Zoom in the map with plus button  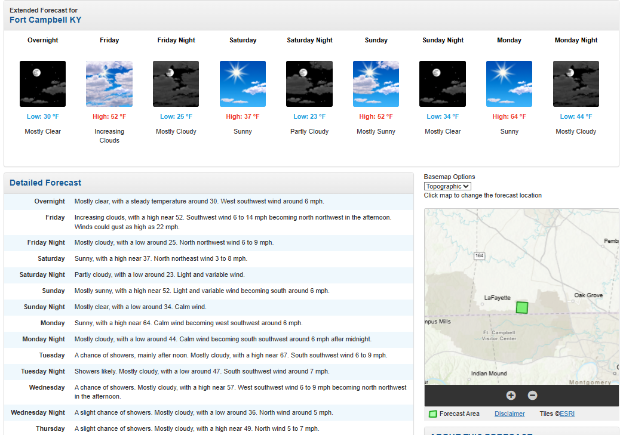pyautogui.click(x=511, y=396)
